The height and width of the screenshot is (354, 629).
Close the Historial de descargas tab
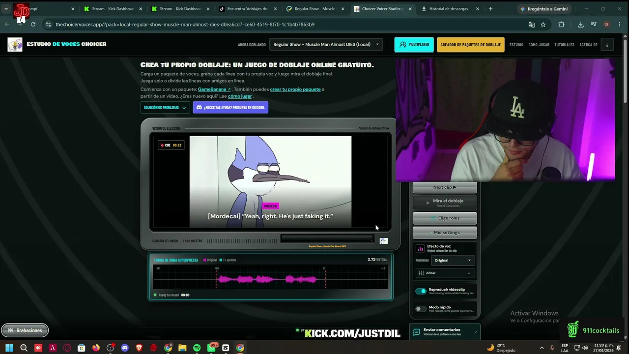tap(478, 9)
